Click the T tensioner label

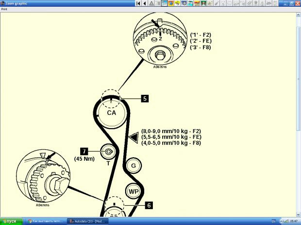tap(108, 163)
